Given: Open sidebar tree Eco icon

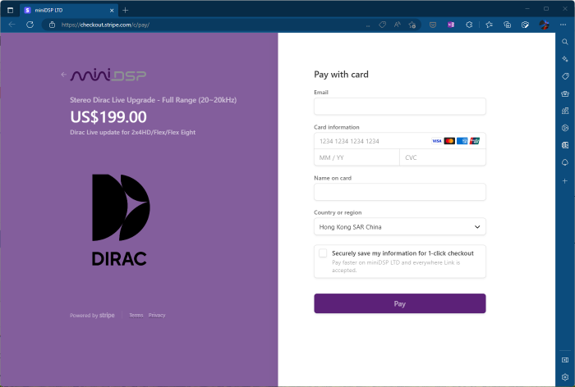Looking at the screenshot, I should pyautogui.click(x=565, y=162).
